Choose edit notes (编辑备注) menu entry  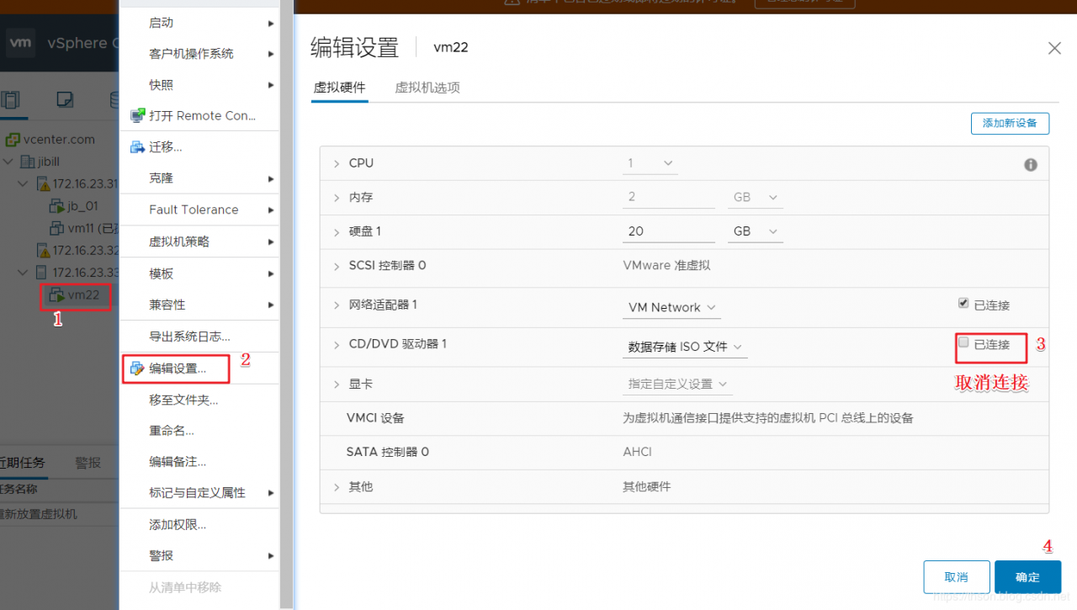click(199, 462)
